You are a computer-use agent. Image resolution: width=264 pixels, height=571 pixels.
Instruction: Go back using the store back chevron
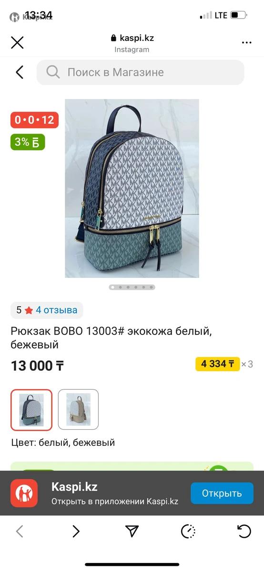[x=20, y=72]
